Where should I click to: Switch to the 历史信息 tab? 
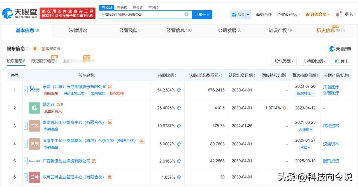[328, 30]
